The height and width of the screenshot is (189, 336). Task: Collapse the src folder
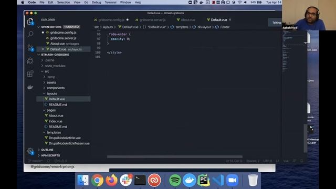tap(42, 71)
